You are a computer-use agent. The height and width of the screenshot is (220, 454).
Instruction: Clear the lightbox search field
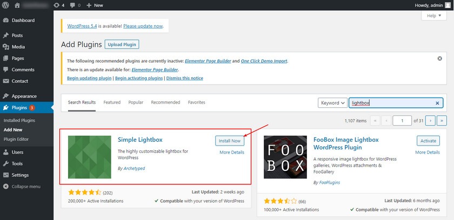[x=437, y=103]
